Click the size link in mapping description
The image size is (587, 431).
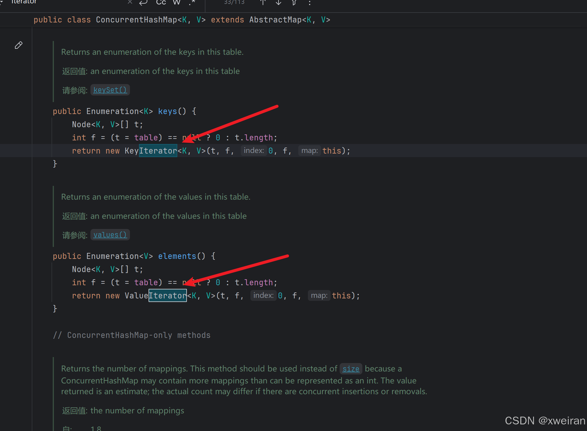point(351,369)
